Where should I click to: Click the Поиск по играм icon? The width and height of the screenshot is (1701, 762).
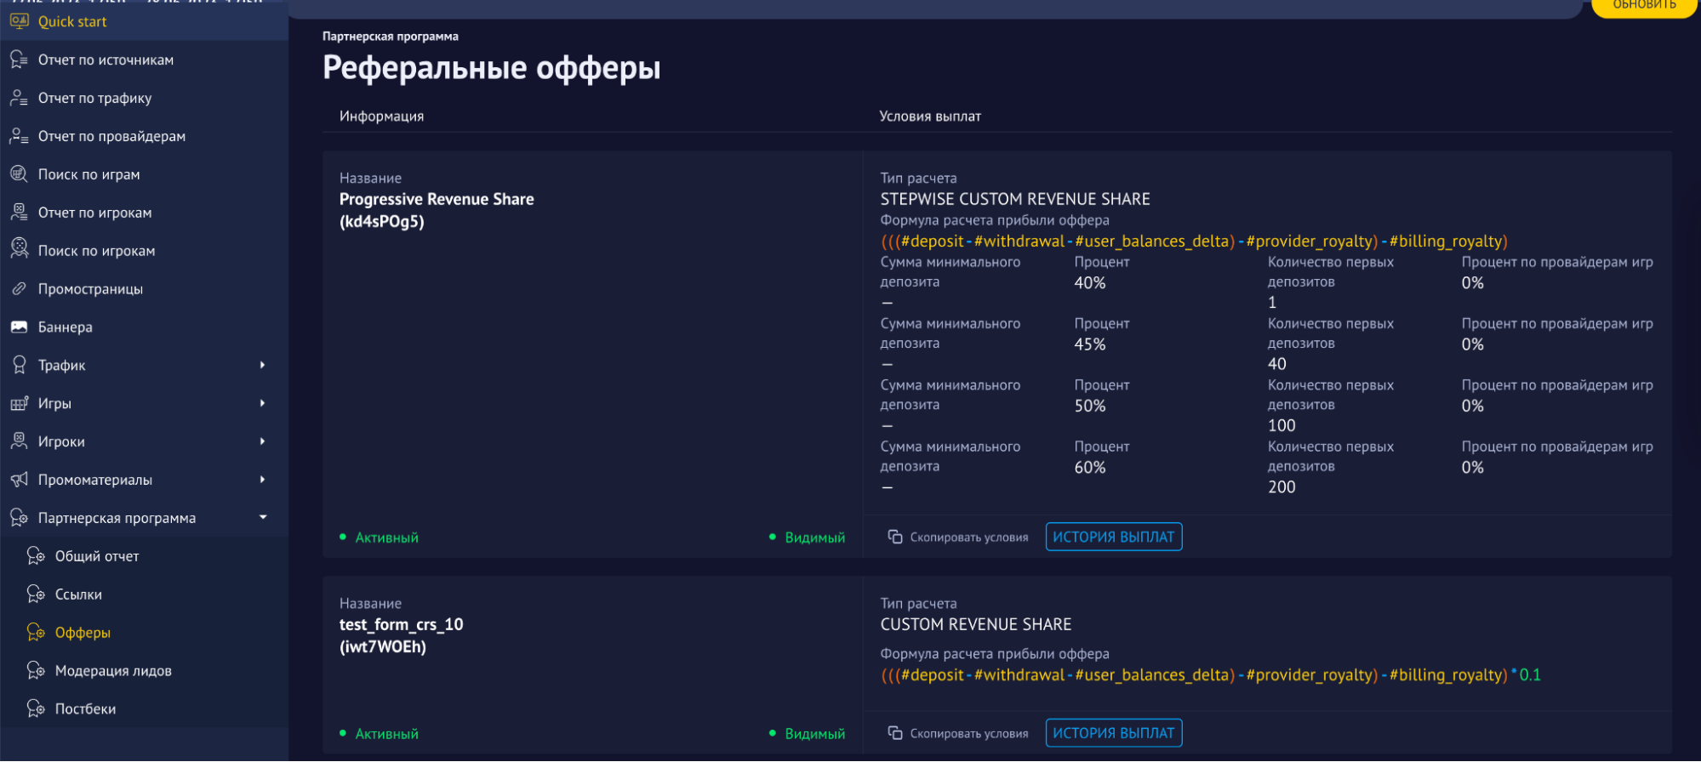(19, 174)
